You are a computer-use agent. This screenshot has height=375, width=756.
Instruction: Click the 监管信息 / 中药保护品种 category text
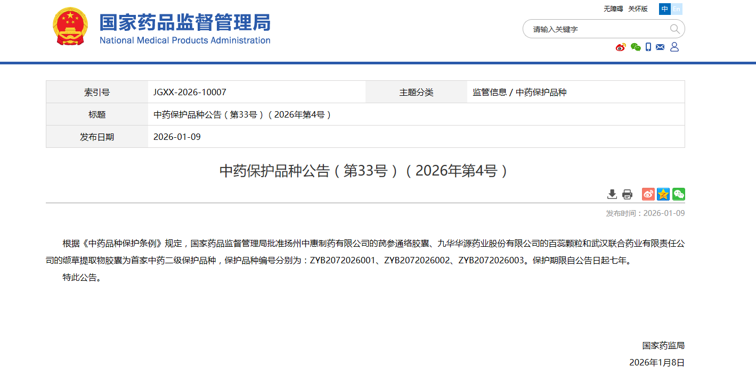click(519, 93)
